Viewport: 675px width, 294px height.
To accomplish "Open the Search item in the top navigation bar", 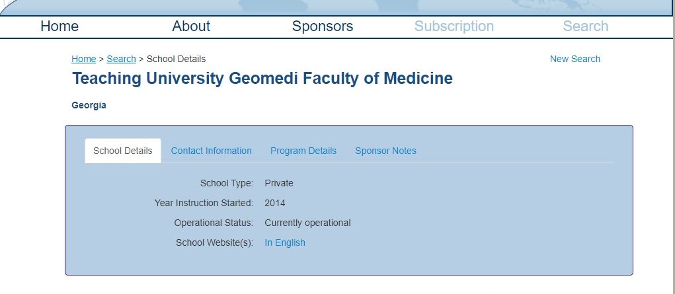I will pyautogui.click(x=586, y=26).
